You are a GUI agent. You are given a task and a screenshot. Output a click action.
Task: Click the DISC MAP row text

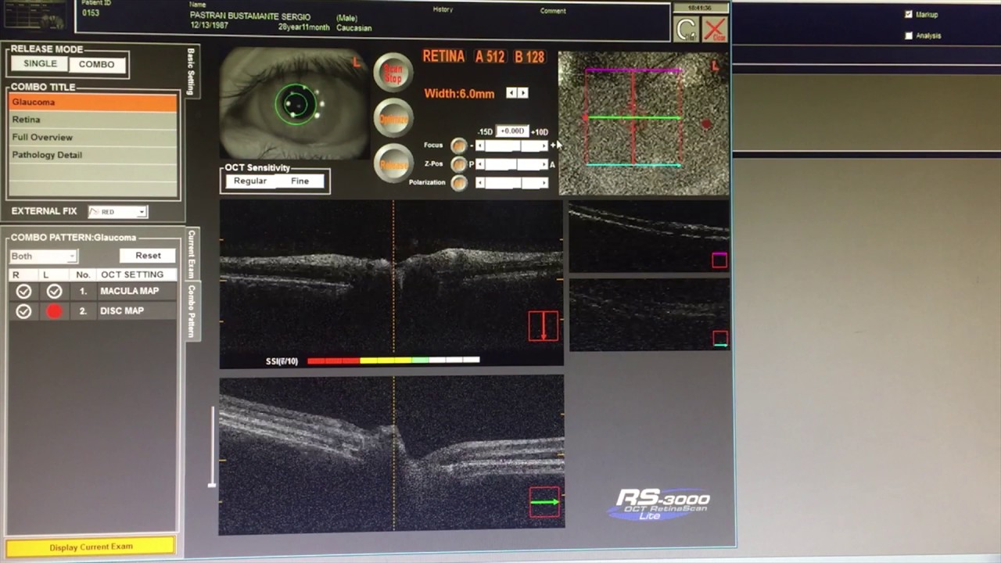point(122,311)
